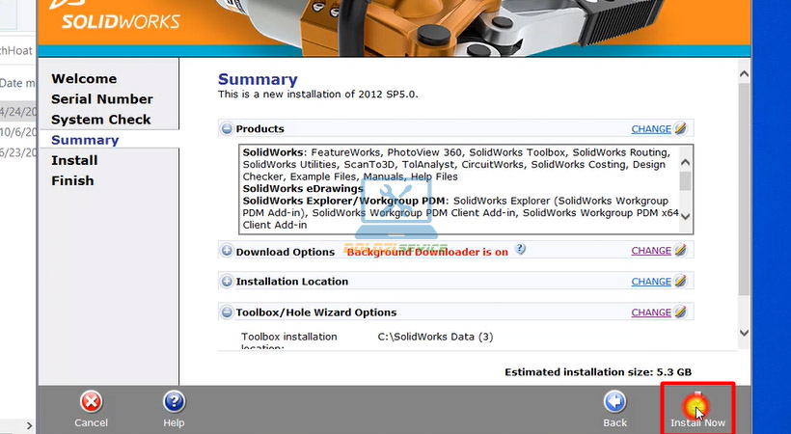Click CHANGE link for Installation Location

(x=650, y=282)
